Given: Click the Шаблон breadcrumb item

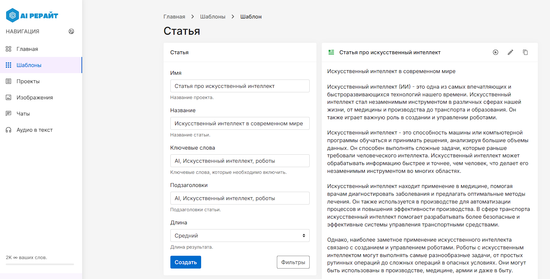Looking at the screenshot, I should coord(251,17).
